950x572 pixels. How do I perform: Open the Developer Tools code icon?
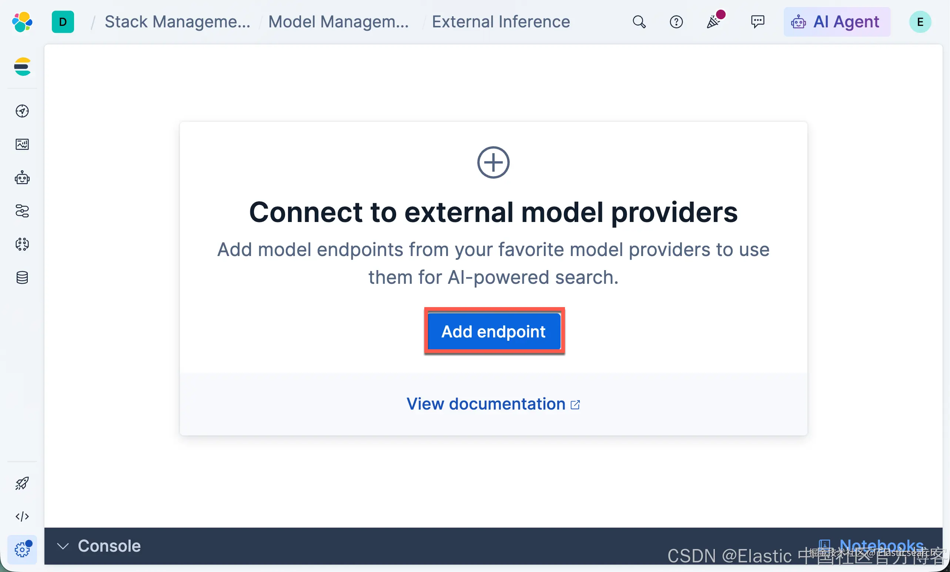coord(22,516)
